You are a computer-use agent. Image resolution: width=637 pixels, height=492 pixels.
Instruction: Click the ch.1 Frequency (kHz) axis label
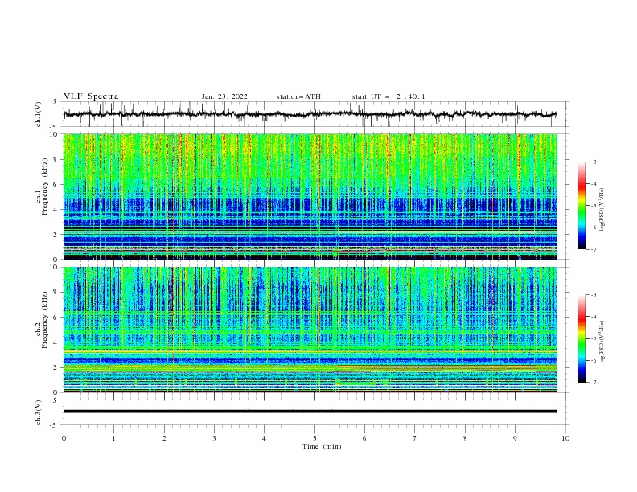pyautogui.click(x=42, y=187)
